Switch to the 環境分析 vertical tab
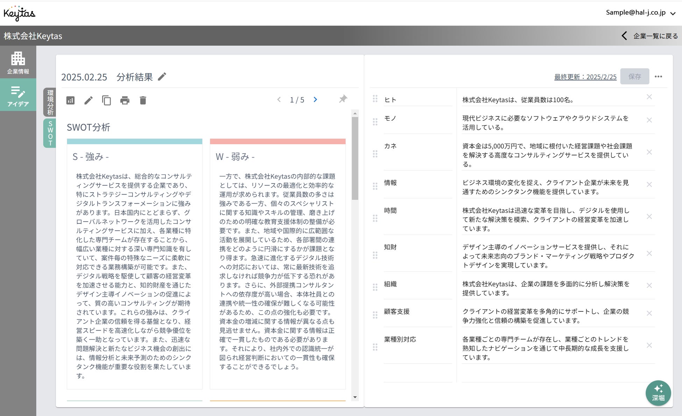 (x=50, y=102)
